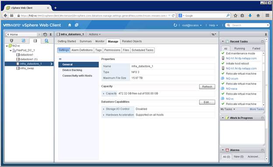Collapse Alarms section arrow
This screenshot has width=273, height=167.
pos(223,150)
